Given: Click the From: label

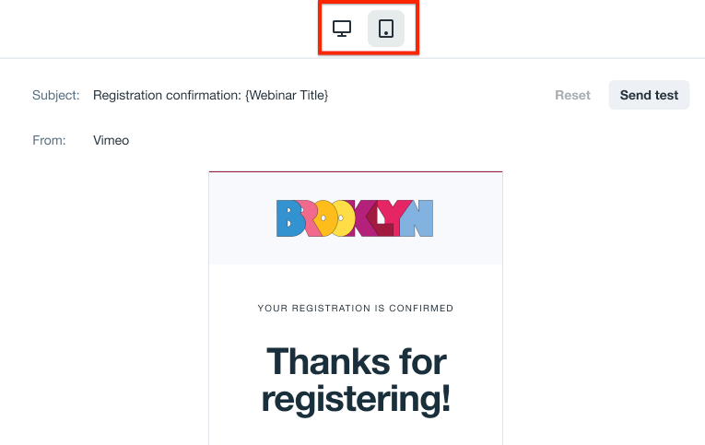Looking at the screenshot, I should pyautogui.click(x=49, y=141).
